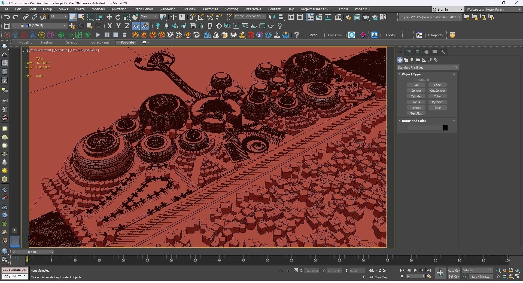Toggle Window/Crossing selection mode
The width and height of the screenshot is (523, 283).
99,17
